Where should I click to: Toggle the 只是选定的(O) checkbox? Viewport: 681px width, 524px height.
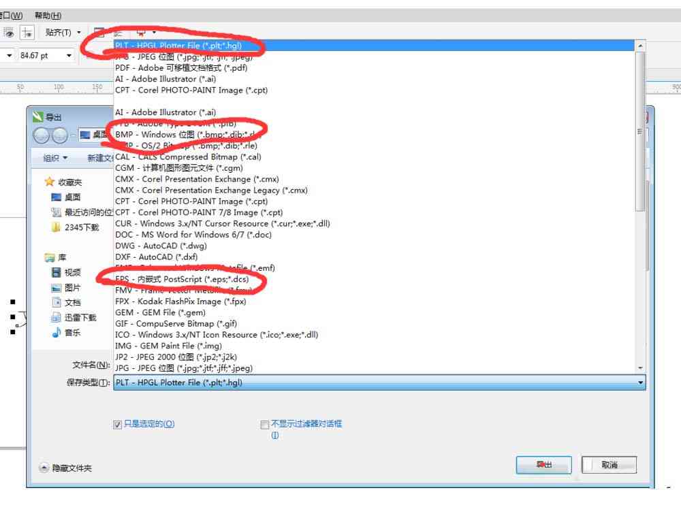[x=117, y=425]
